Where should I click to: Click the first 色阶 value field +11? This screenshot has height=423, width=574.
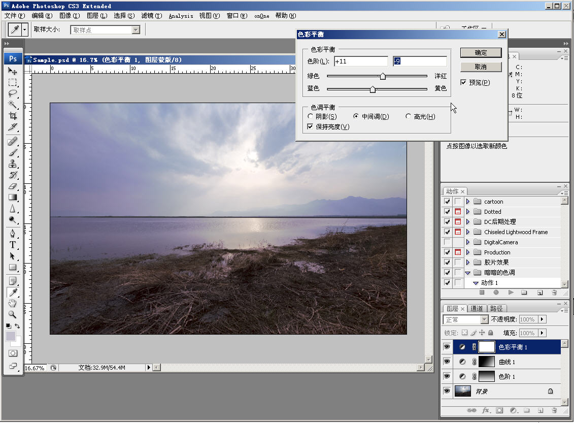coord(361,61)
